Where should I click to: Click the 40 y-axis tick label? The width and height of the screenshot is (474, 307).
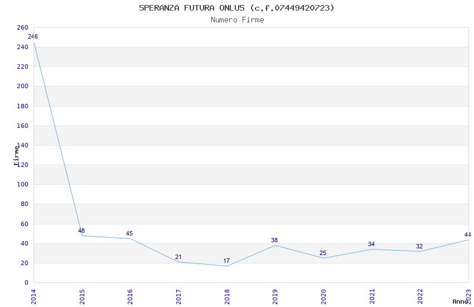tap(25, 244)
